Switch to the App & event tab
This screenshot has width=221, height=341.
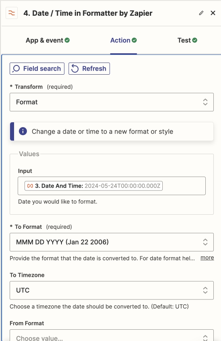click(x=48, y=40)
